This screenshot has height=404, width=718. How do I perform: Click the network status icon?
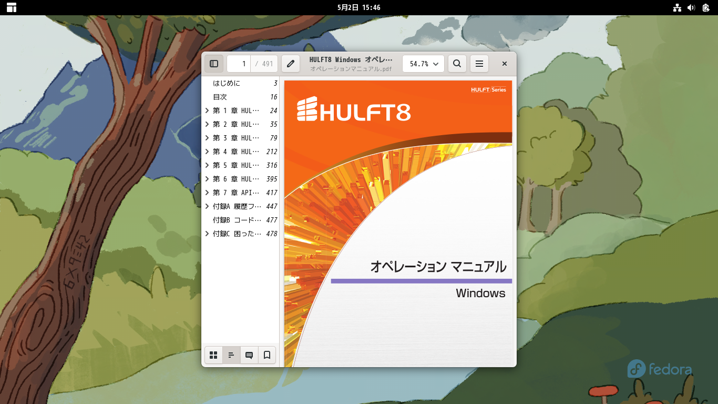point(677,7)
